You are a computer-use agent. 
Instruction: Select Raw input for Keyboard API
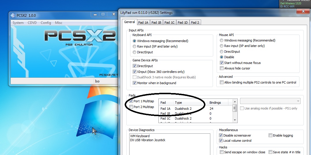pos(134,46)
